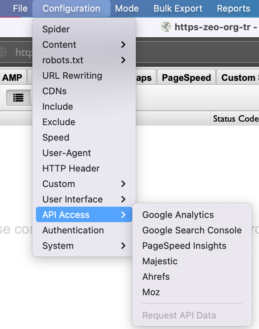Click the Screaming Frog icon in title
259x329 pixels.
pyautogui.click(x=166, y=27)
